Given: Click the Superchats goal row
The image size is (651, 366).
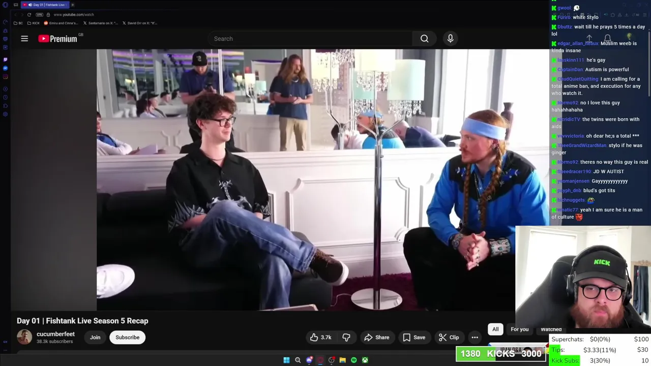Looking at the screenshot, I should [x=600, y=339].
